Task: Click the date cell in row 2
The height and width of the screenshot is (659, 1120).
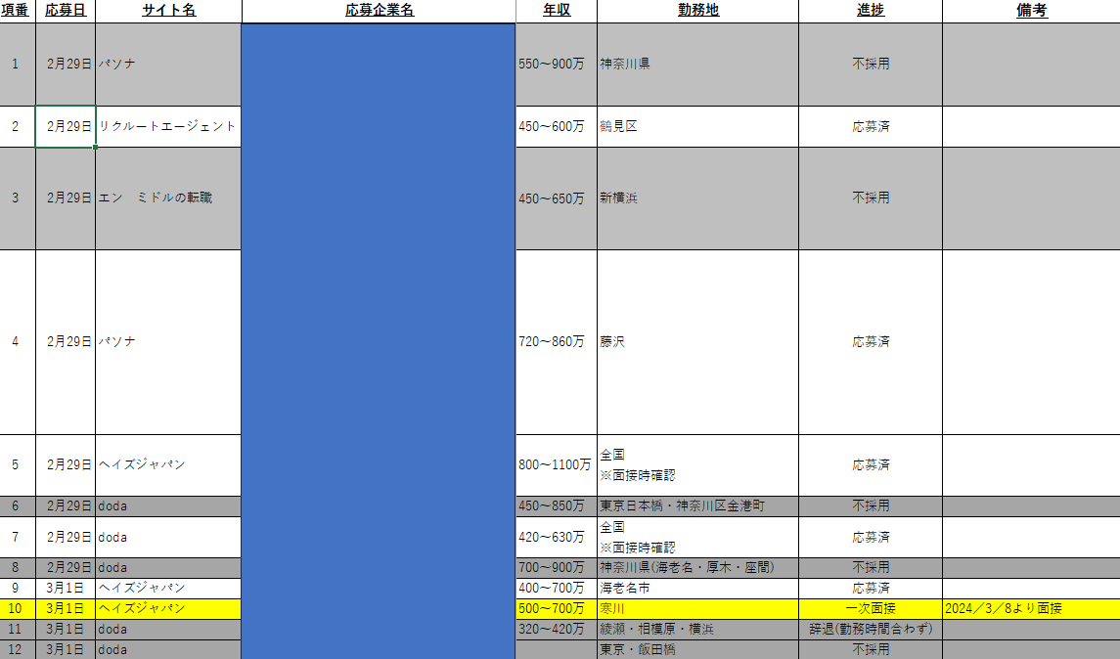Action: [x=65, y=126]
